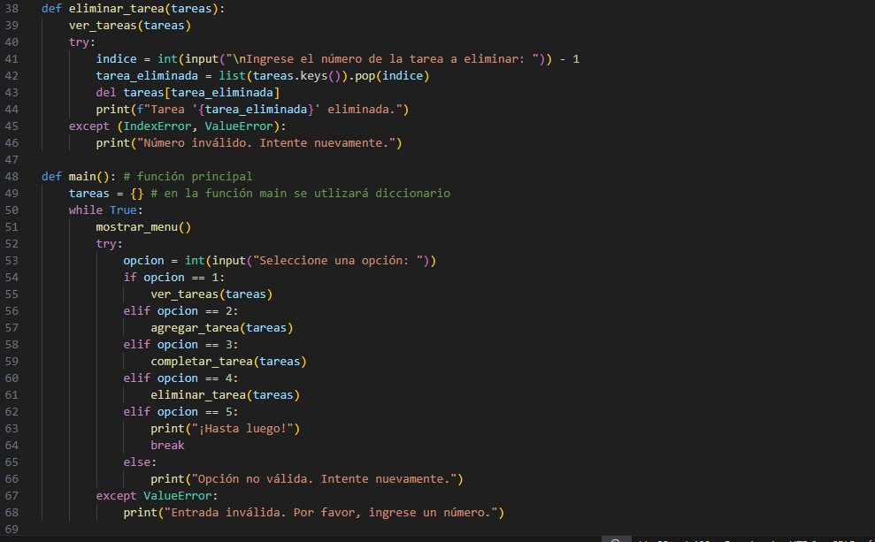Click line number 38 in the gutter
Image resolution: width=875 pixels, height=542 pixels.
(x=12, y=8)
